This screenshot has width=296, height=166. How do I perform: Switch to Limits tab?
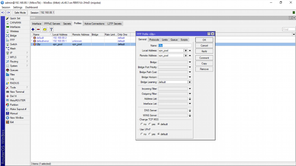165,39
